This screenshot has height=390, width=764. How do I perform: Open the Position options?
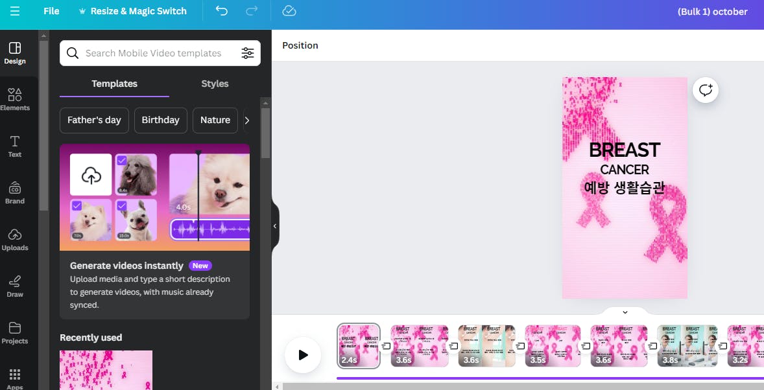(x=300, y=45)
